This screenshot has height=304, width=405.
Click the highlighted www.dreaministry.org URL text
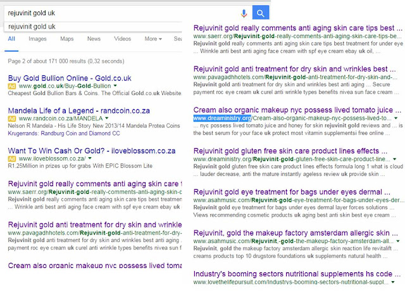click(x=222, y=118)
